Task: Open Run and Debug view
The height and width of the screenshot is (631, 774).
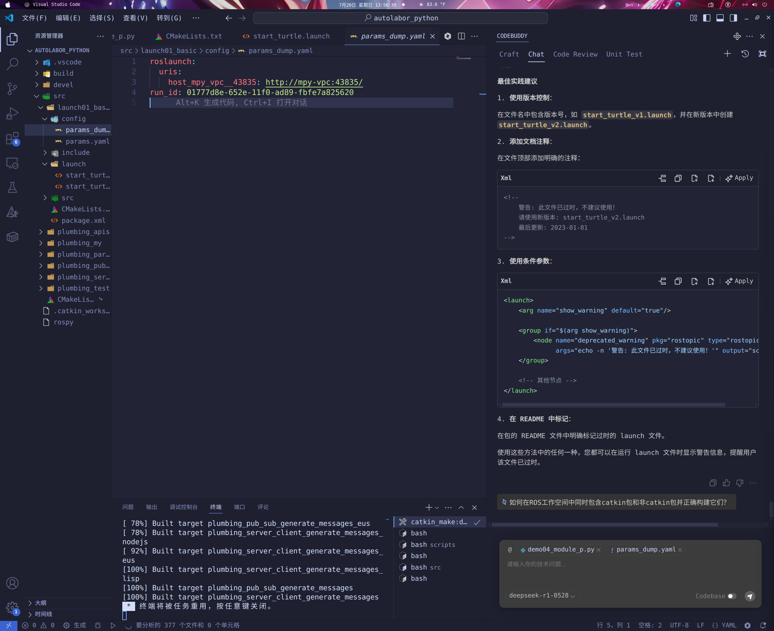Action: pyautogui.click(x=12, y=113)
